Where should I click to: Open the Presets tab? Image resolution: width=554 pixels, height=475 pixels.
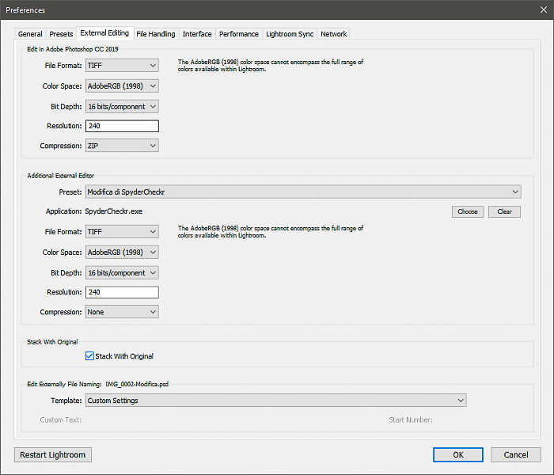(61, 34)
